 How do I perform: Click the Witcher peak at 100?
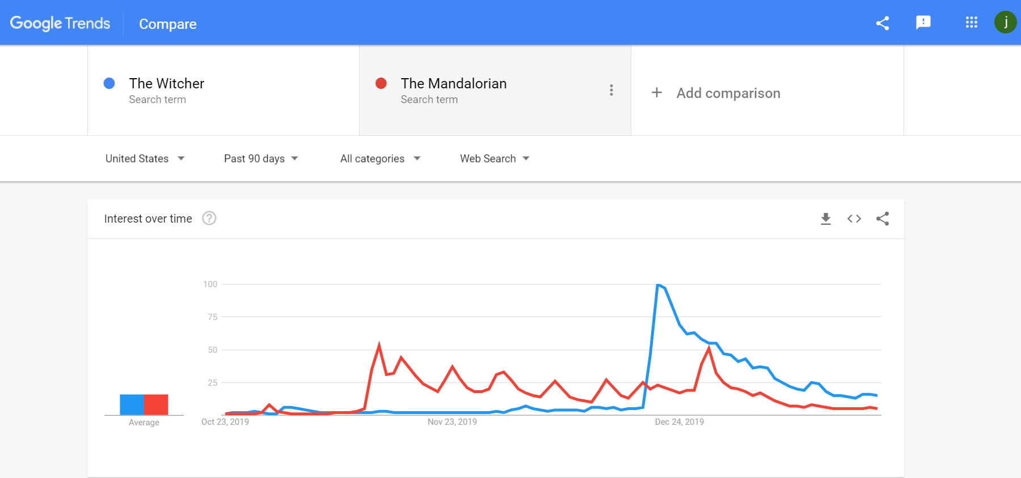pos(658,284)
